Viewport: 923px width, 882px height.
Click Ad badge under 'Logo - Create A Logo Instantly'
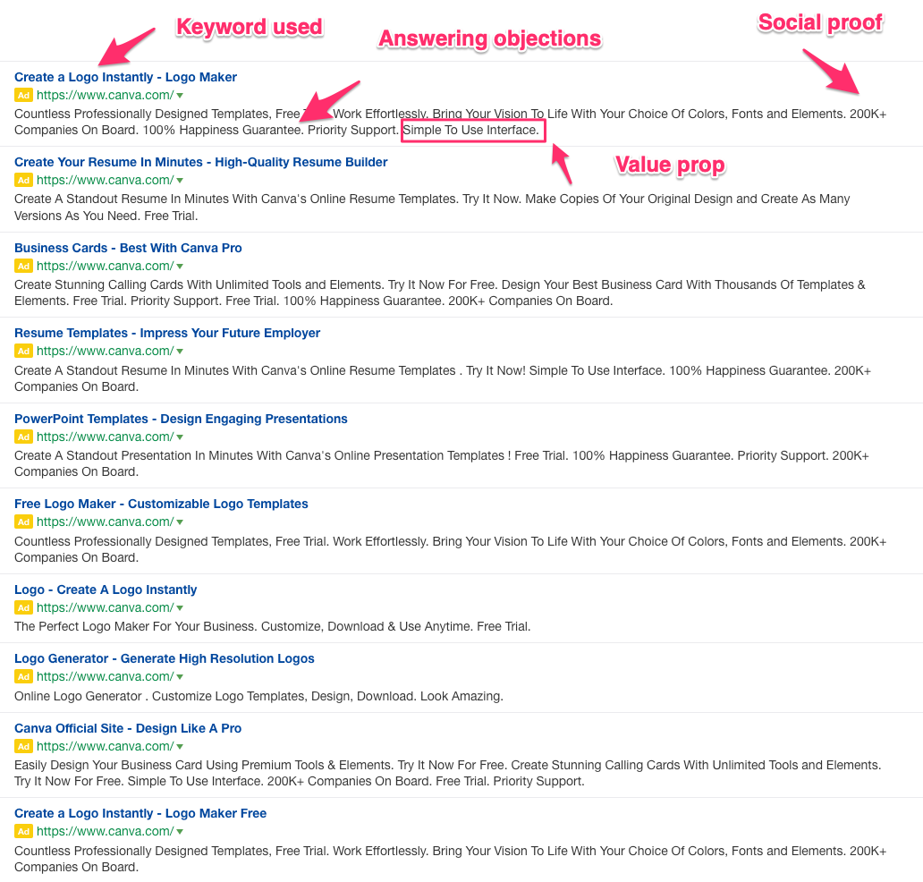pyautogui.click(x=23, y=607)
